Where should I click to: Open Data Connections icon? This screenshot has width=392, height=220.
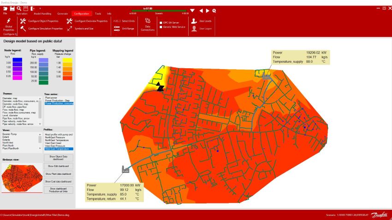[148, 20]
